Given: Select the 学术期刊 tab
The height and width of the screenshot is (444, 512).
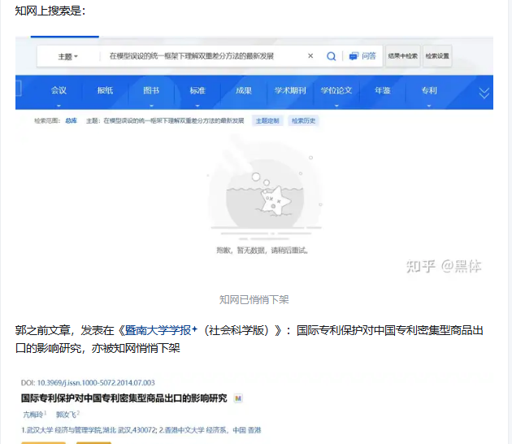Looking at the screenshot, I should [x=290, y=90].
